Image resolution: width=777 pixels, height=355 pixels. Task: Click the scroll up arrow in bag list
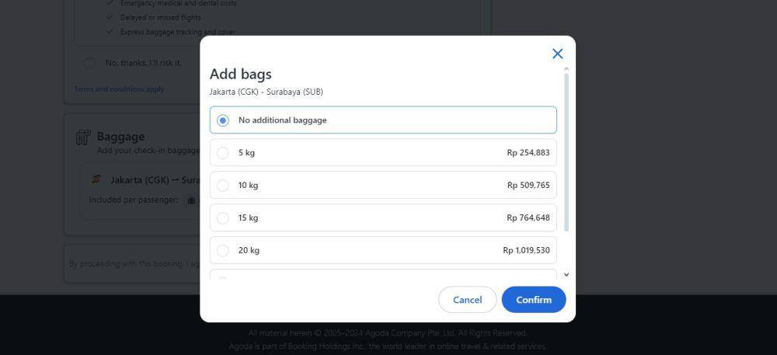point(566,68)
